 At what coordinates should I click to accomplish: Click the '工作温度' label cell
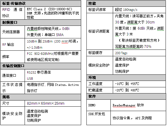click(x=100, y=84)
